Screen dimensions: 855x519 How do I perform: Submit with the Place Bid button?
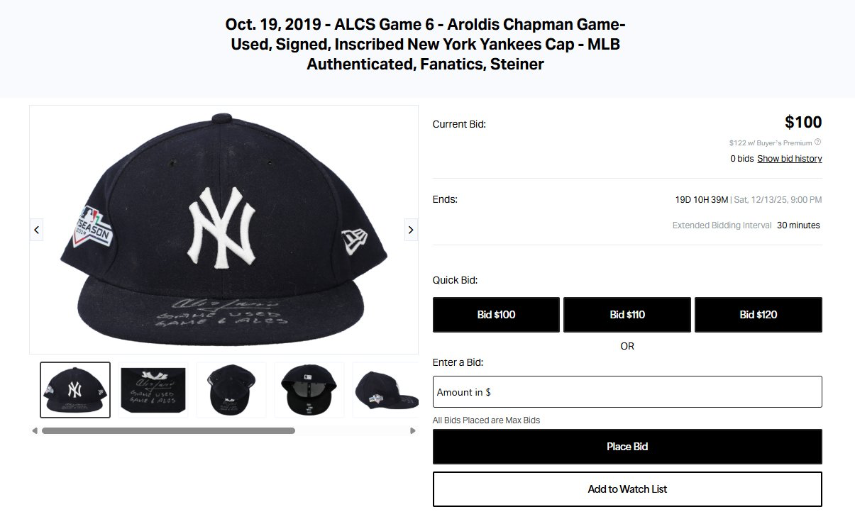(x=627, y=447)
